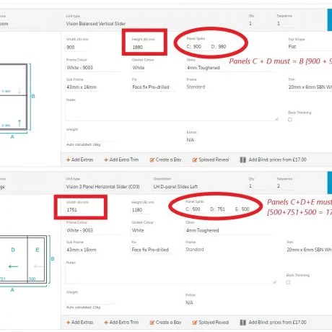The image size is (332, 332).
Task: Tick the Back Trimming checkbox for the horizontal slider
Action: (x=288, y=282)
